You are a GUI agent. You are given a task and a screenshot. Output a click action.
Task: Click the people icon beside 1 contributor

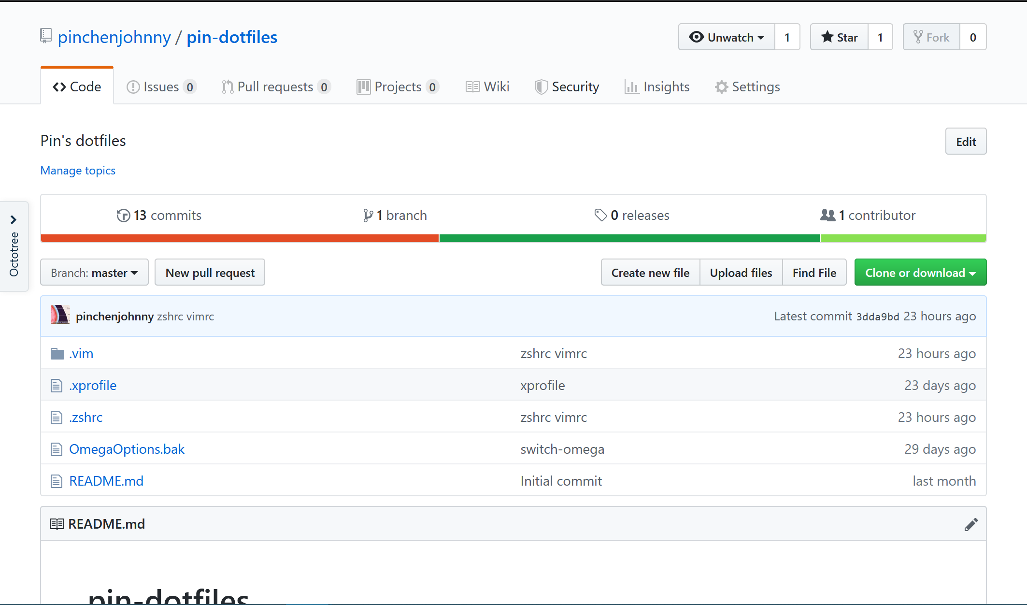(828, 215)
